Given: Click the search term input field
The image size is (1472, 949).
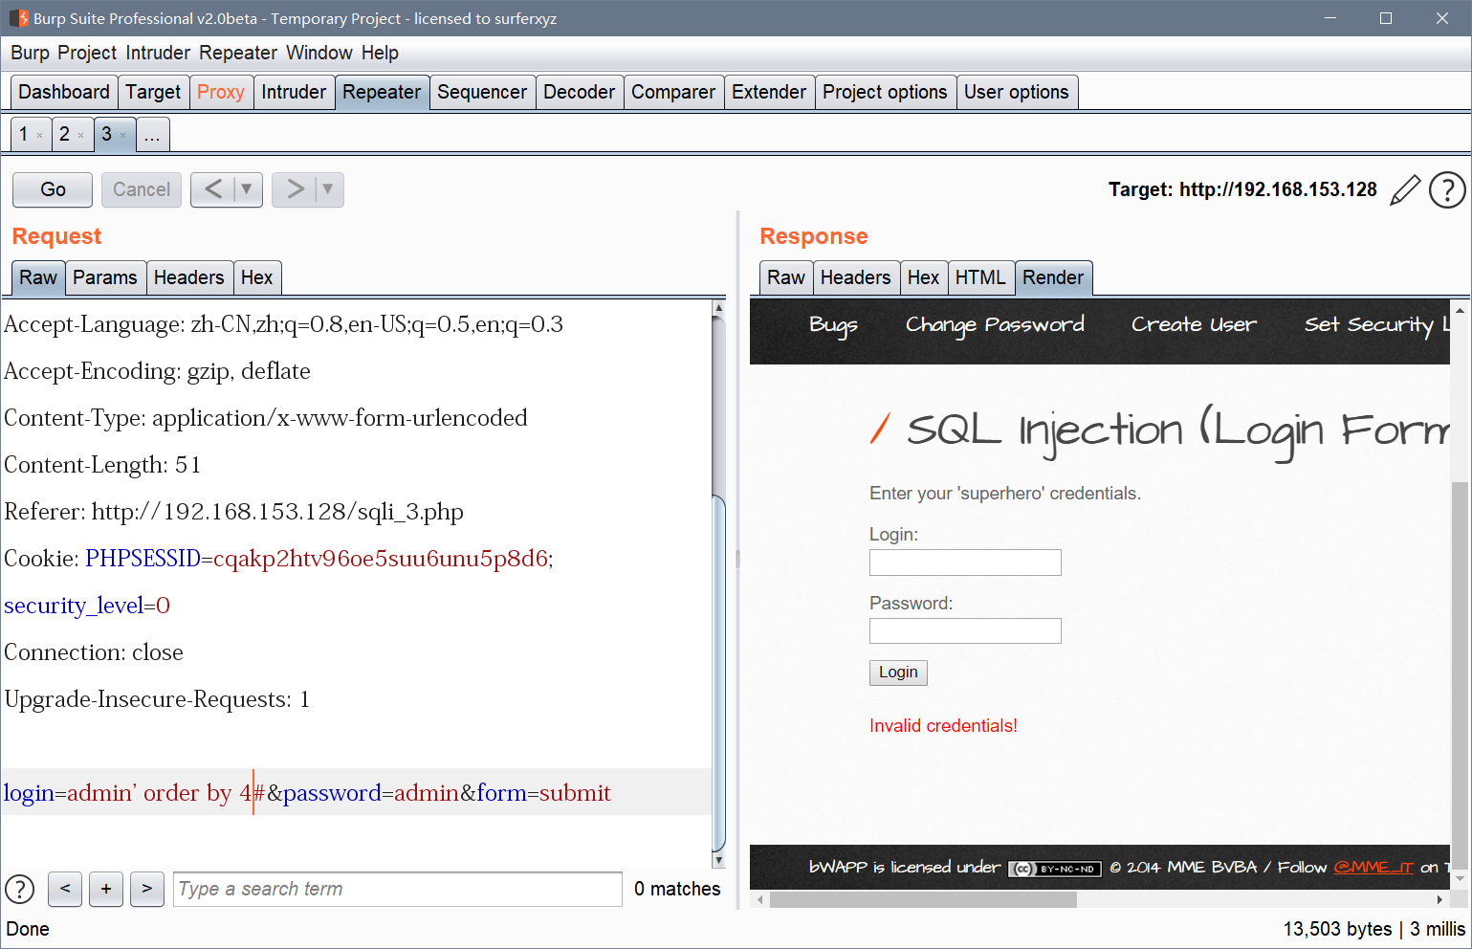Looking at the screenshot, I should tap(398, 889).
